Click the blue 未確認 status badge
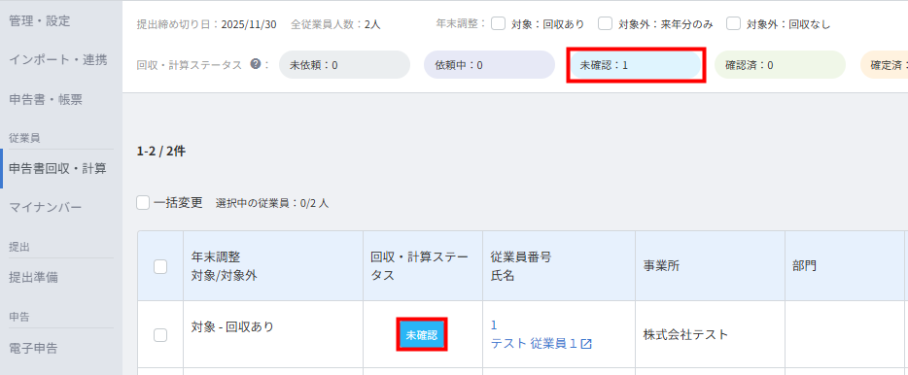The height and width of the screenshot is (375, 908). tap(422, 334)
